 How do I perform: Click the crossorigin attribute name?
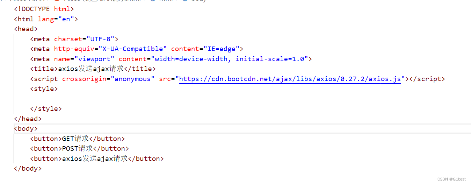(84, 79)
